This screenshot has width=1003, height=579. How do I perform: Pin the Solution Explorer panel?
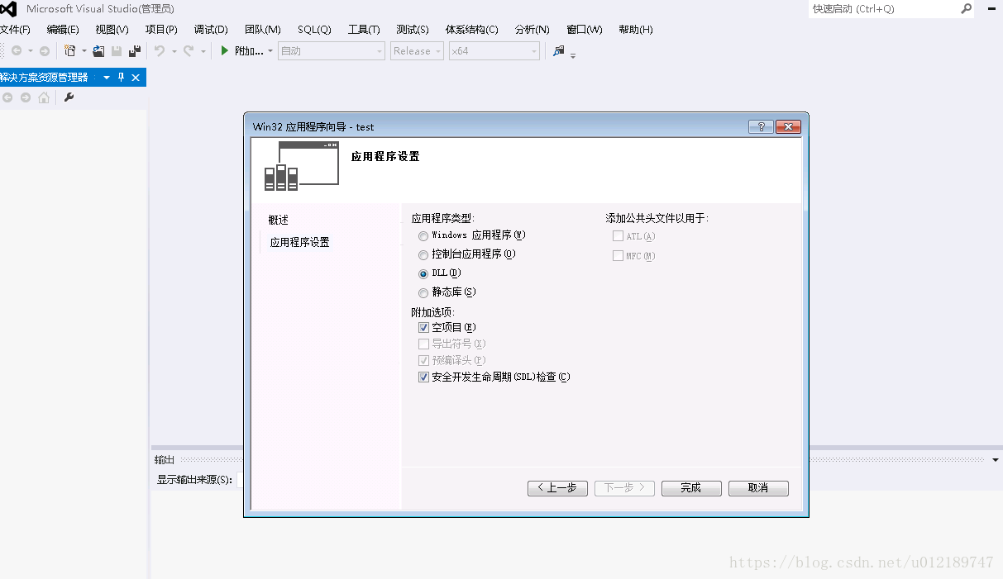(x=121, y=77)
